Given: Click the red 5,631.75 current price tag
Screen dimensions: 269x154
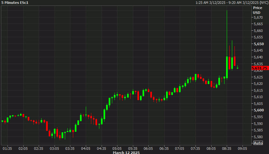Looking at the screenshot, I should coord(260,68).
